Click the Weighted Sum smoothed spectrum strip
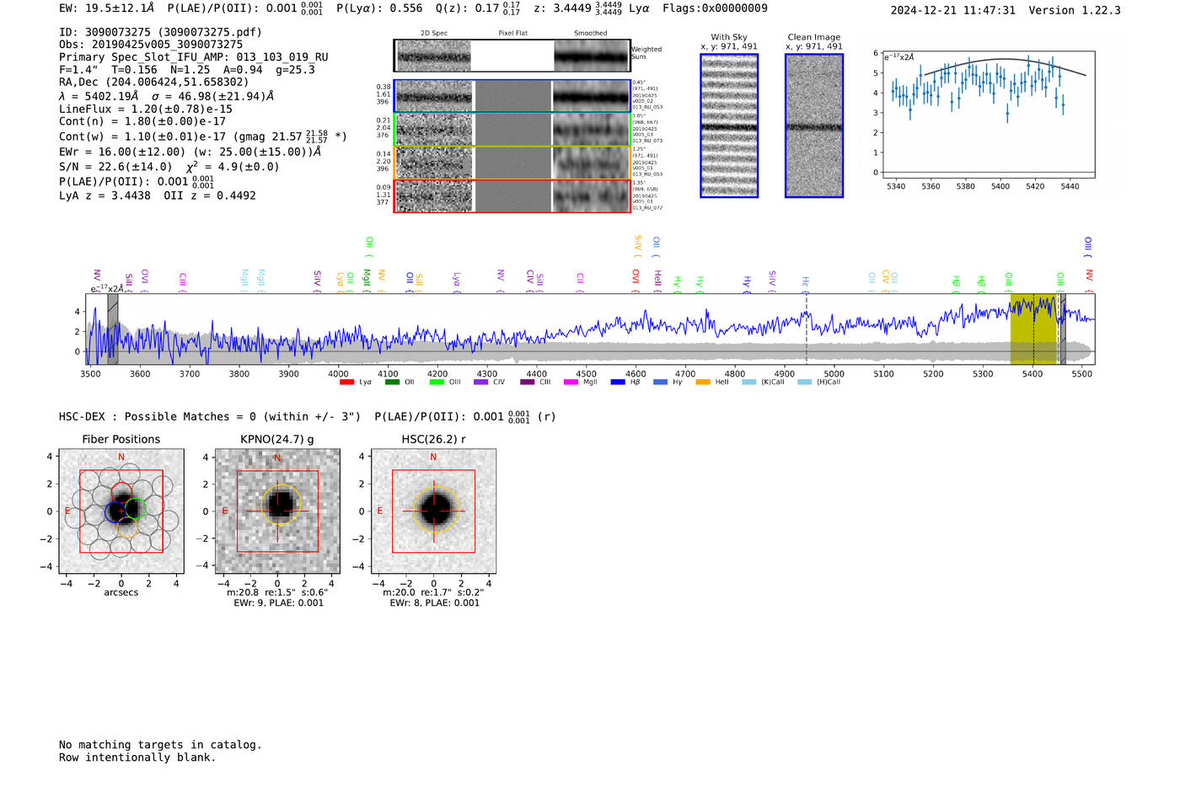Image resolution: width=1180 pixels, height=803 pixels. (x=592, y=56)
